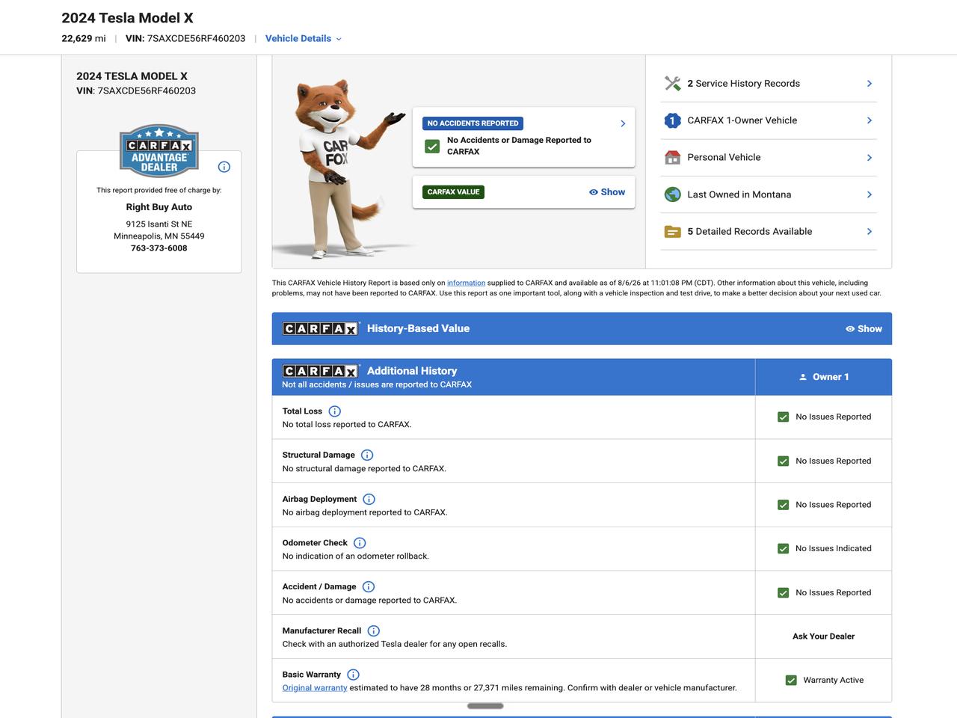
Task: Open the Personal Vehicle chevron
Action: (869, 158)
